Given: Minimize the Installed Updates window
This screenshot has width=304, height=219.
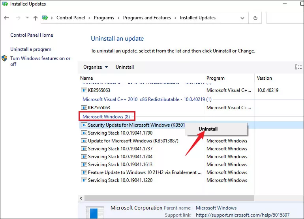Looking at the screenshot, I should pyautogui.click(x=285, y=4).
